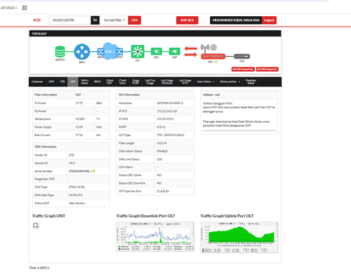This screenshot has height=276, width=351.
Task: Click the ACS logo link
Action: point(37,20)
